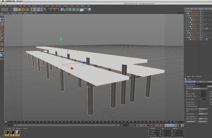This screenshot has height=138, width=212.
Task: Collapse the Seating Bench null
Action: (187, 16)
